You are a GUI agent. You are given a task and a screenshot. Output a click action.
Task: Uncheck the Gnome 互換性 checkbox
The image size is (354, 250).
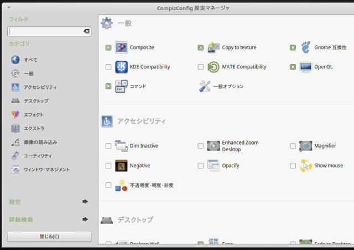coord(293,47)
